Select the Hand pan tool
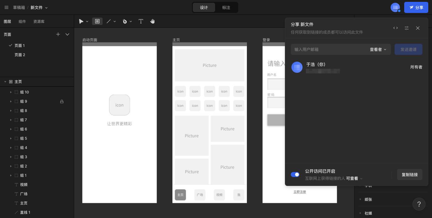Viewport: 432px width, 218px height. coord(152,21)
